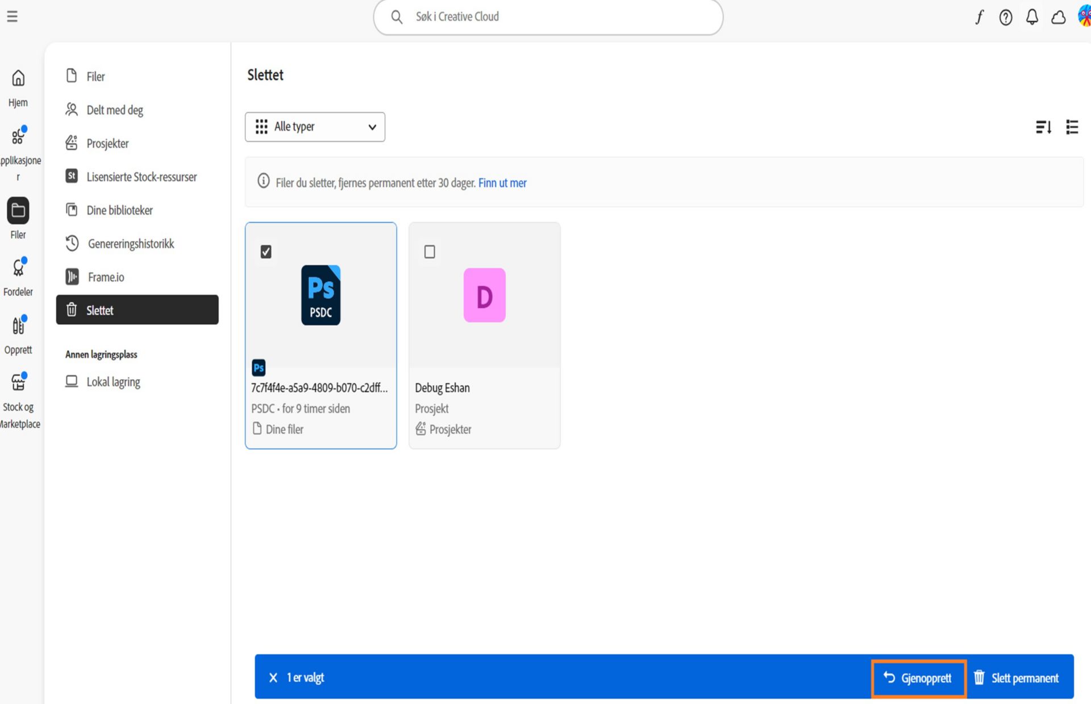Screen dimensions: 1091x704
Task: Switch to list view icon
Action: point(1072,127)
